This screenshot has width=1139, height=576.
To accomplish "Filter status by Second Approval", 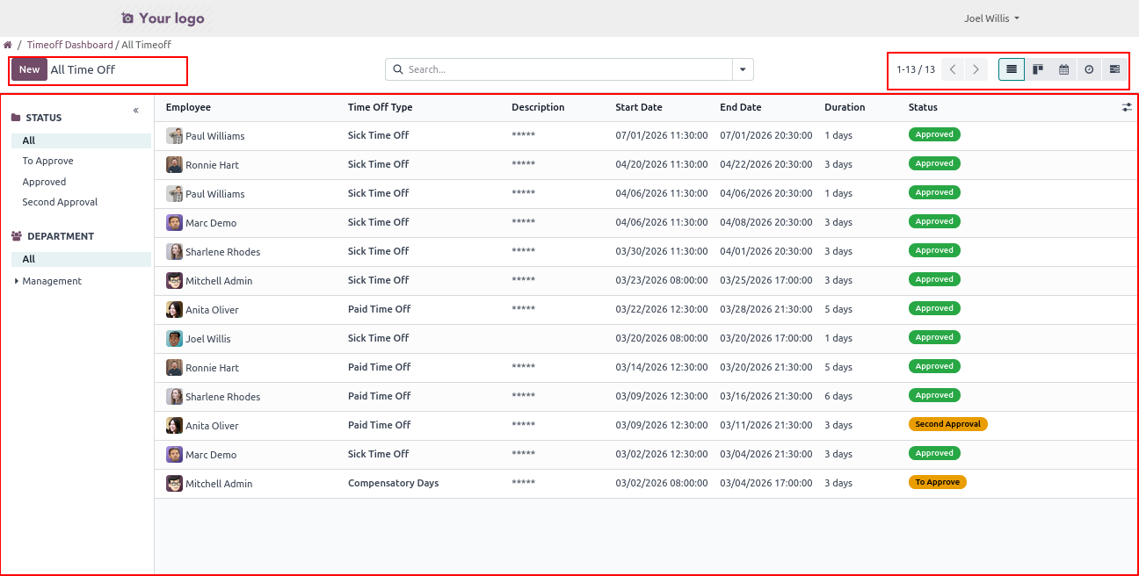I will coord(60,202).
